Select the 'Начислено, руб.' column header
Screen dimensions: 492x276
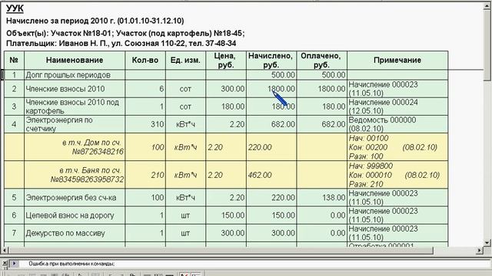[271, 60]
